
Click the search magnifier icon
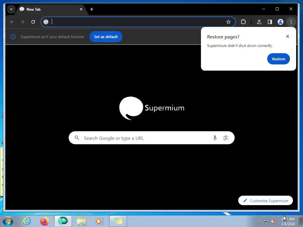click(x=77, y=138)
